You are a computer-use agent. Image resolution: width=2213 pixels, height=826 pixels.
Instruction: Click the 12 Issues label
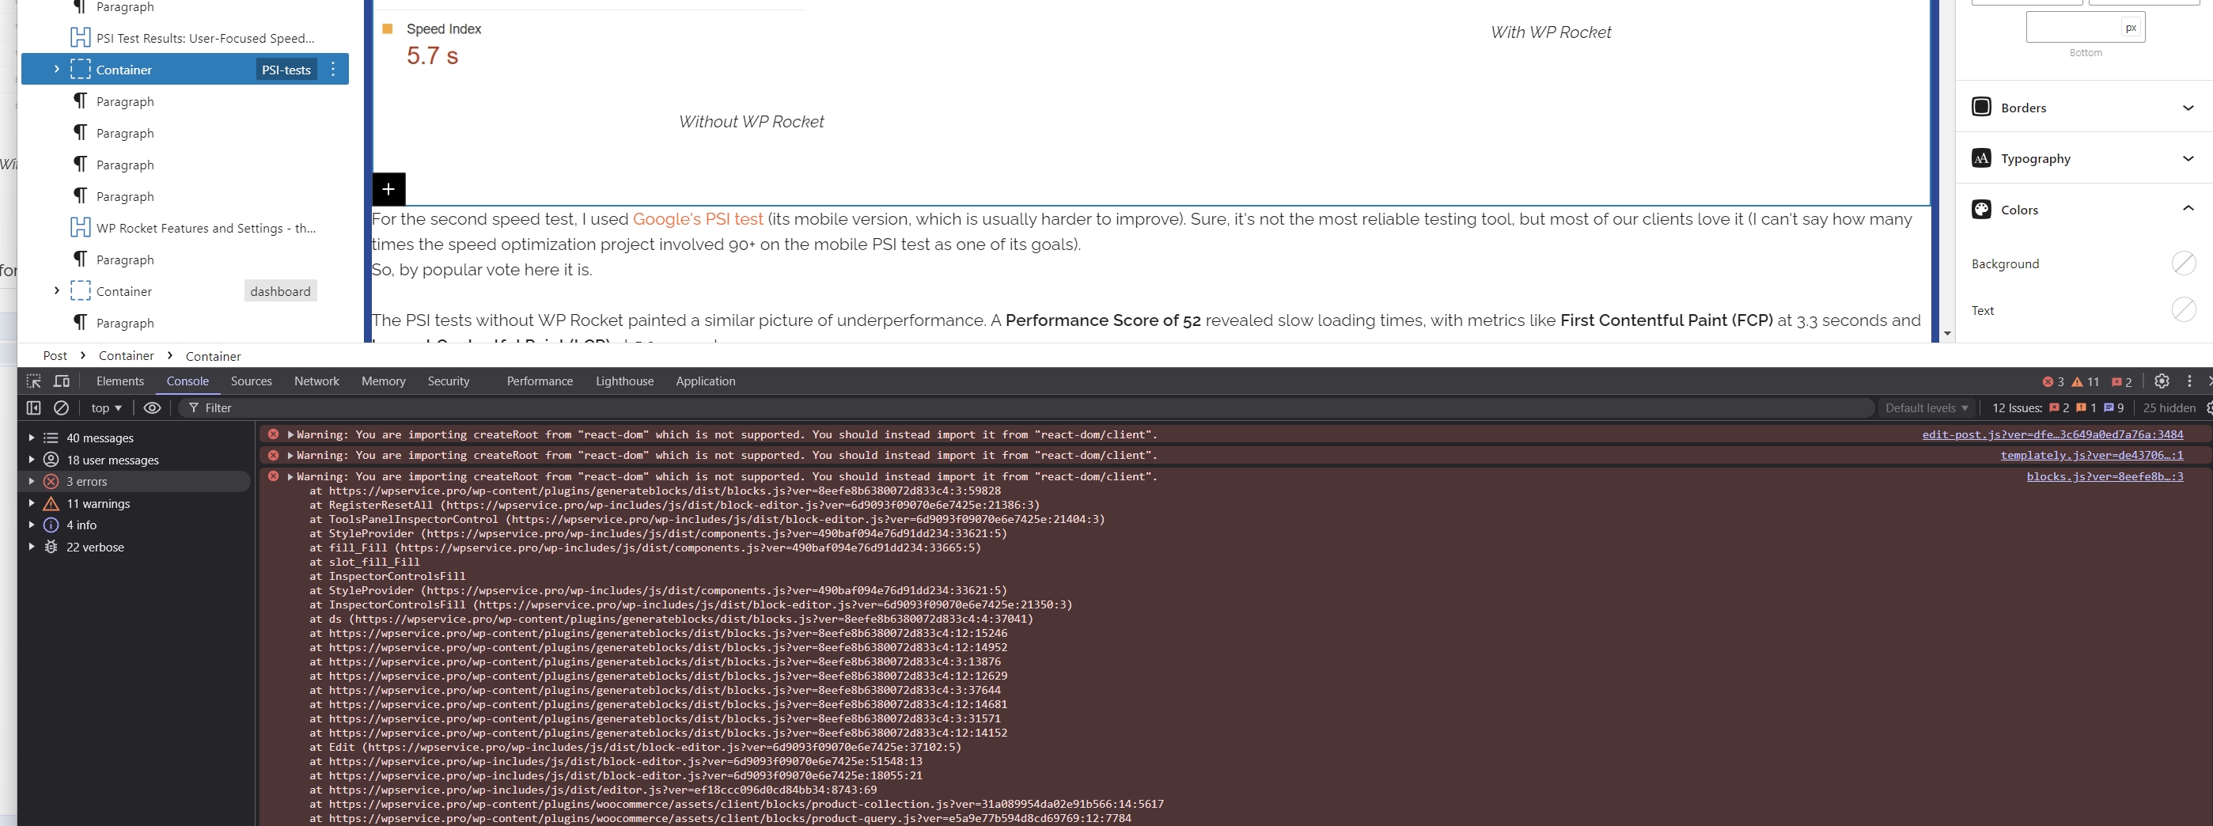click(2016, 407)
